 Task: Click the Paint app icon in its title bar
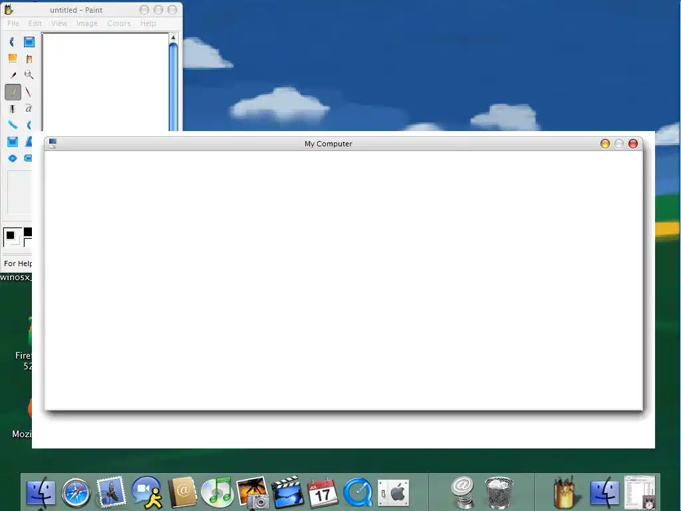coord(8,9)
